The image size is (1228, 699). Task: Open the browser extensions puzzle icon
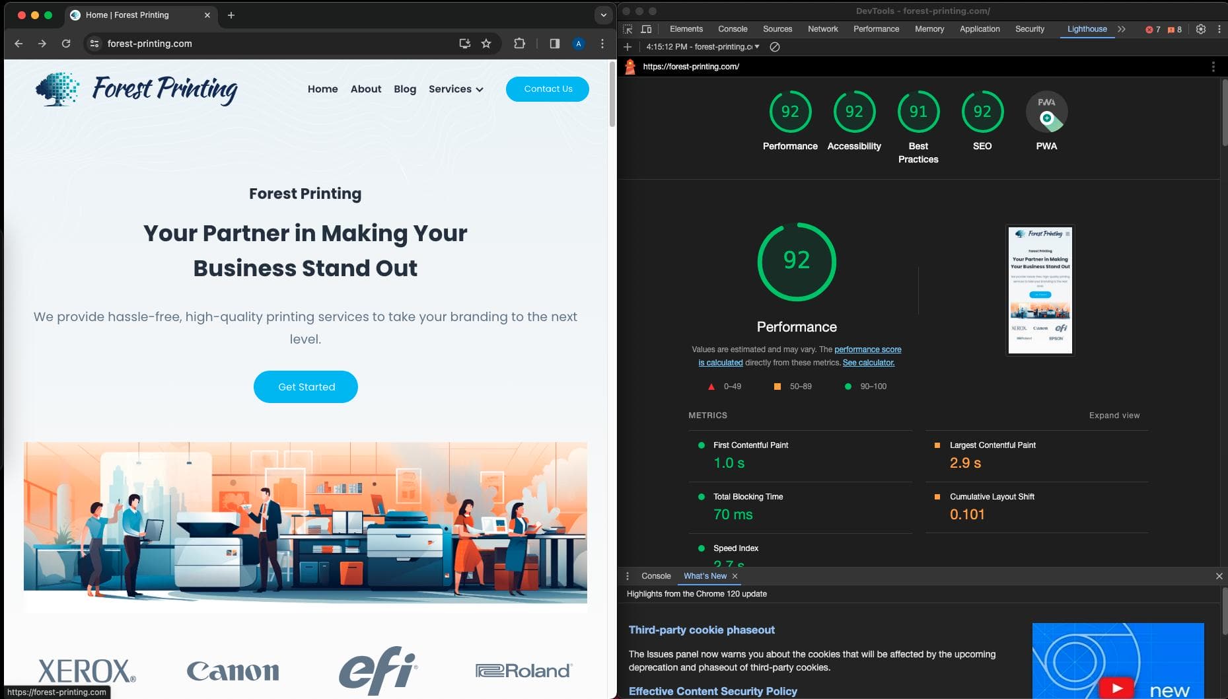point(519,44)
